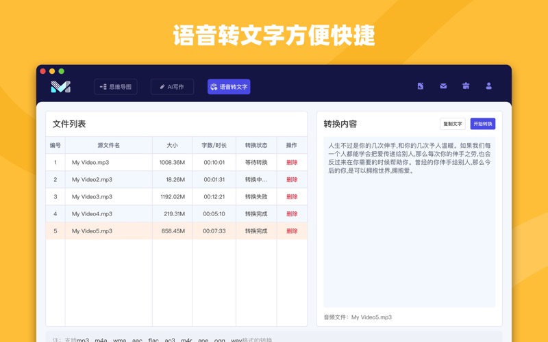Click the 开始转换 start conversion button
Image resolution: width=548 pixels, height=342 pixels.
[x=482, y=124]
